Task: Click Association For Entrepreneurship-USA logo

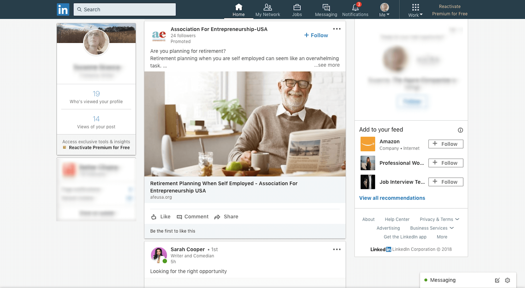Action: [159, 35]
